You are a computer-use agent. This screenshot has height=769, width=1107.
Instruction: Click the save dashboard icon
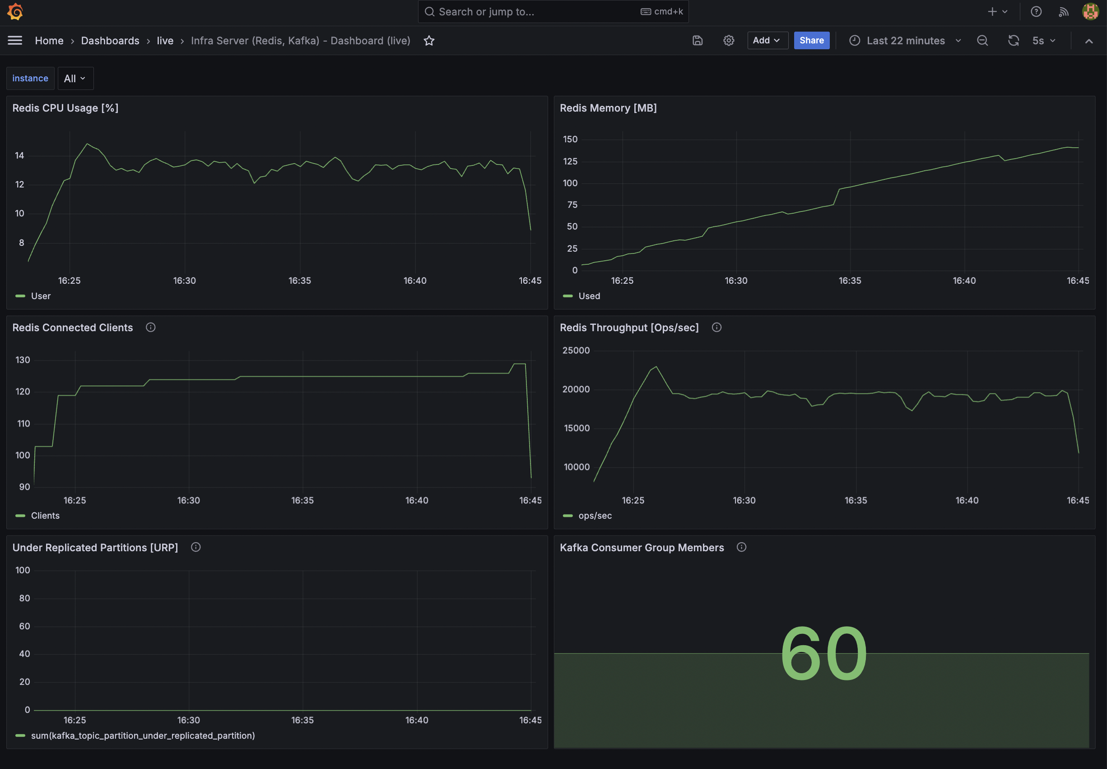click(698, 41)
